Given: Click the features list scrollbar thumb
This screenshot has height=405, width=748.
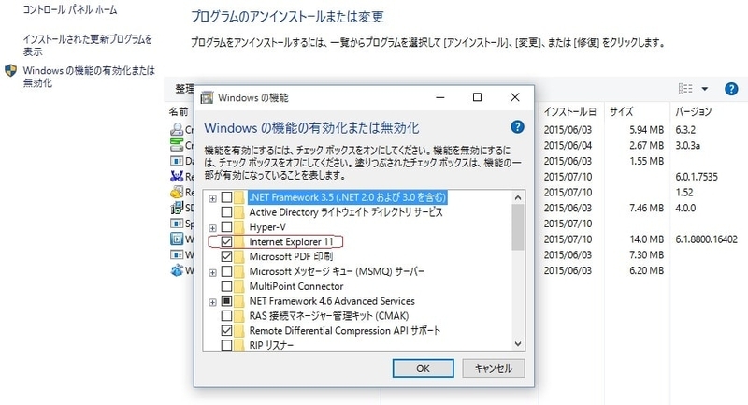Looking at the screenshot, I should tap(518, 227).
